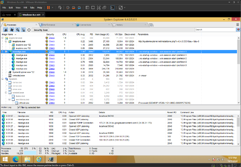Open the VMware Tabs menu
The width and height of the screenshot is (241, 167).
pos(32,7)
